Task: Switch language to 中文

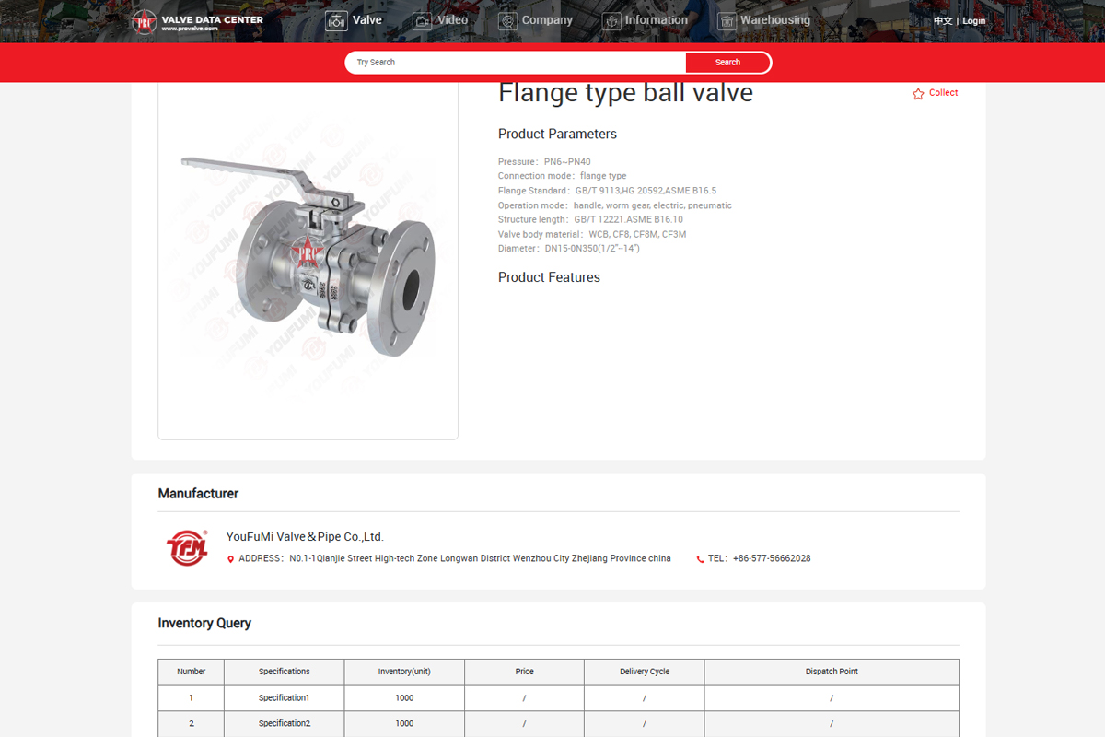Action: pos(943,21)
